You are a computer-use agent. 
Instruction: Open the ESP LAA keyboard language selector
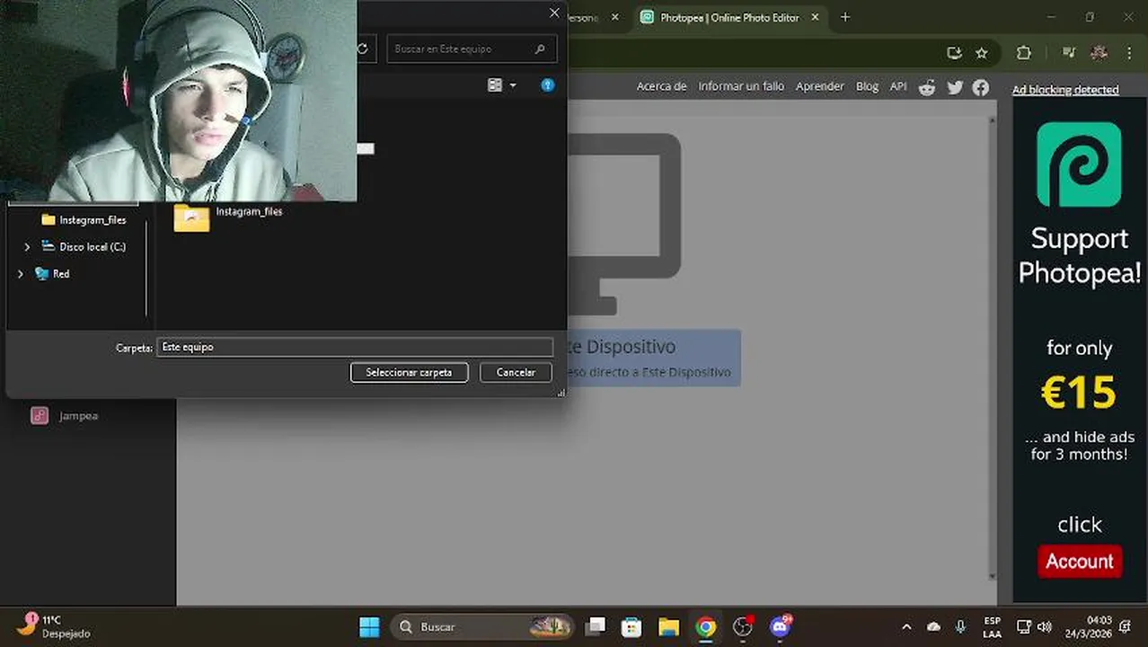[x=992, y=626]
